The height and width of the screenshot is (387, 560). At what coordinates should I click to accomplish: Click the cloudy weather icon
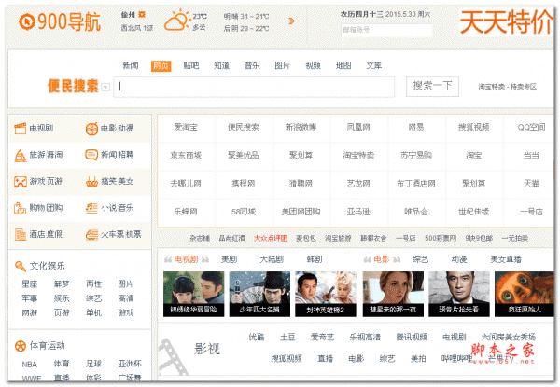click(x=176, y=21)
